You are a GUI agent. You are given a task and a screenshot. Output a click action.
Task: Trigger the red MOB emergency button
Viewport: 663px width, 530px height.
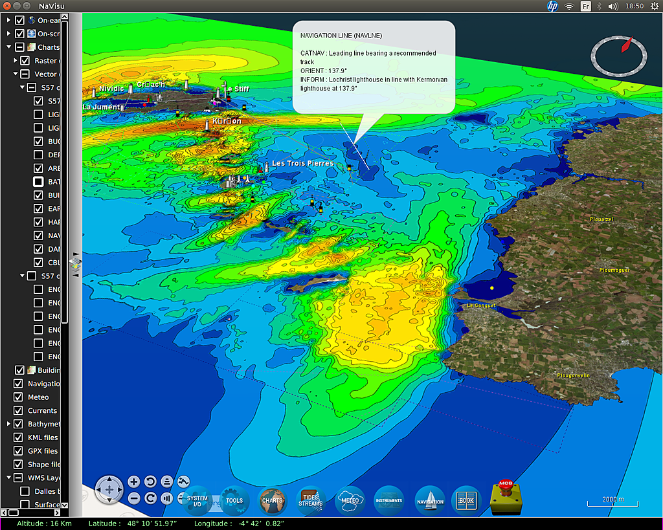coord(506,497)
